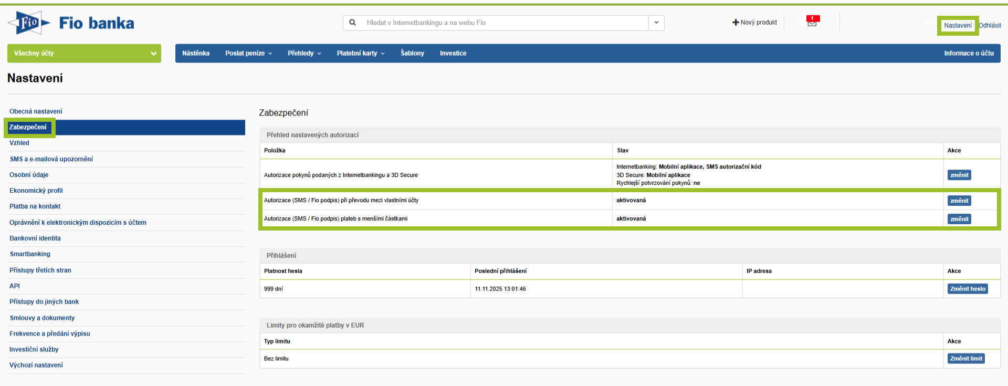Expand the search field dropdown arrow
Screen dimensions: 1008x386
click(656, 23)
